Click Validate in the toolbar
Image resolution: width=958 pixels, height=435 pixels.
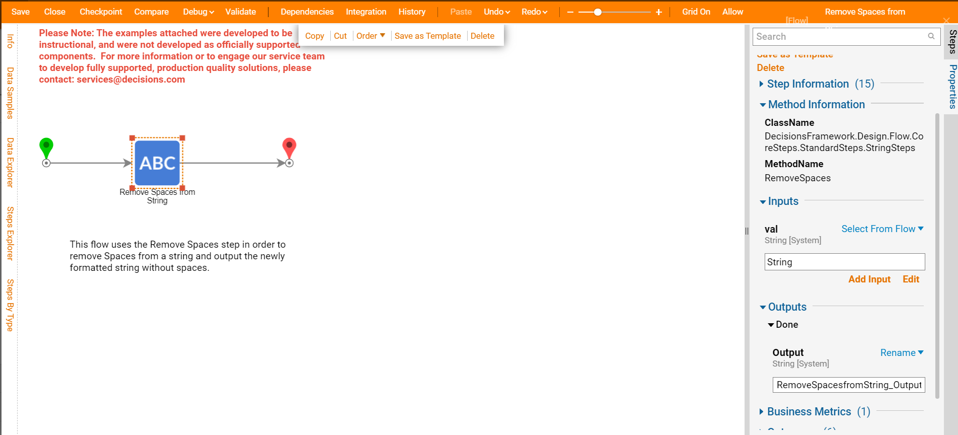pos(241,12)
